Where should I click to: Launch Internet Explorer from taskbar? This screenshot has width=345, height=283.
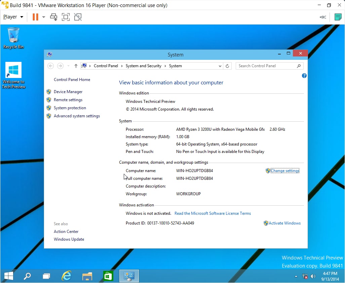67,276
